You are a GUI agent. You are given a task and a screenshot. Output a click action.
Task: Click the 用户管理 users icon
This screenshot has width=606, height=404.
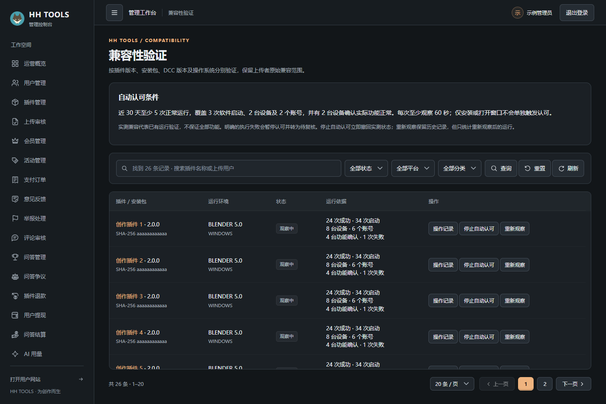pos(15,83)
